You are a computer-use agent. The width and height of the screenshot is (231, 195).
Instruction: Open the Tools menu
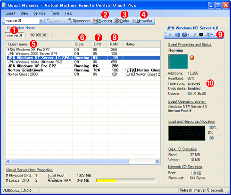click(55, 13)
